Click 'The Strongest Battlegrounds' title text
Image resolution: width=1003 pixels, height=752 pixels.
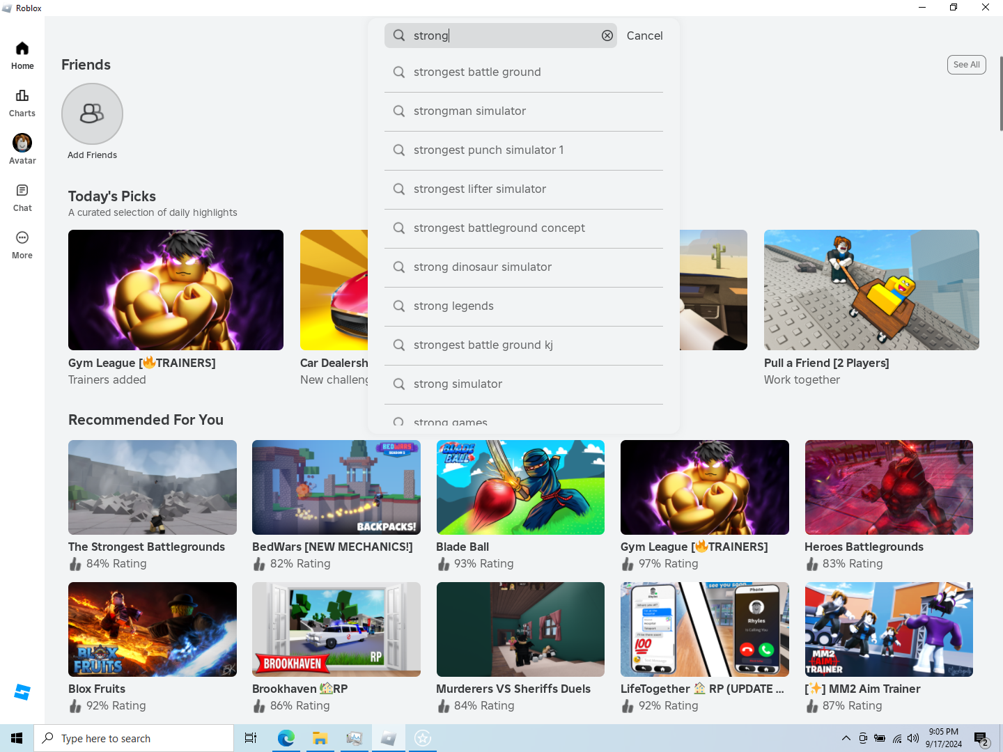[x=146, y=547]
